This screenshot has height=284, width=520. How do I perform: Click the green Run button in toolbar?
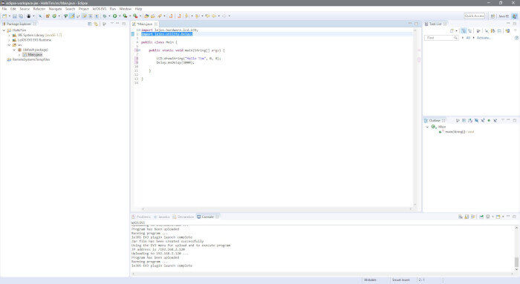coord(114,16)
